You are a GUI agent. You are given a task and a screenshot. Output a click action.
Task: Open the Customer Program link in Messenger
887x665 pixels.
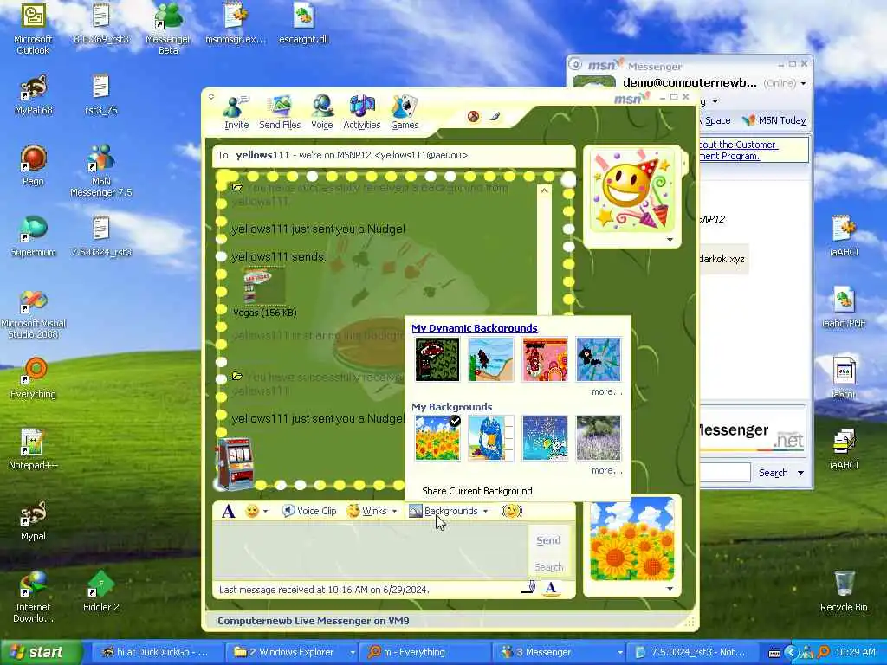point(738,151)
